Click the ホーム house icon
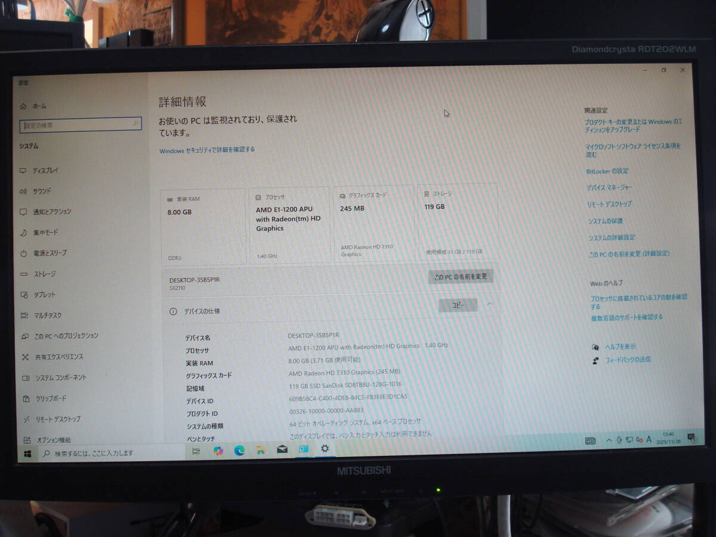This screenshot has height=537, width=716. click(23, 106)
